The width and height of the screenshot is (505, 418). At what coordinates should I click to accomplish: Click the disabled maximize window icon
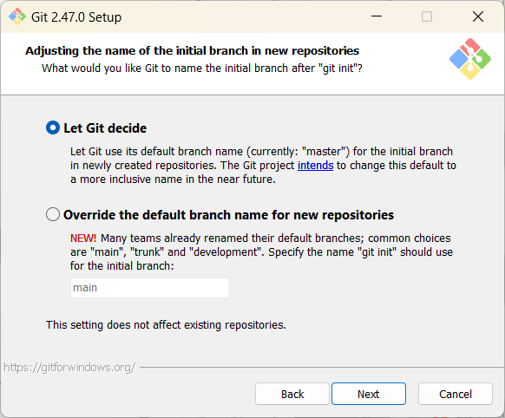click(x=427, y=16)
